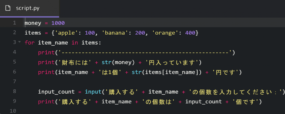Click the input_count variable on line 8
The height and width of the screenshot is (114, 285).
(x=56, y=92)
